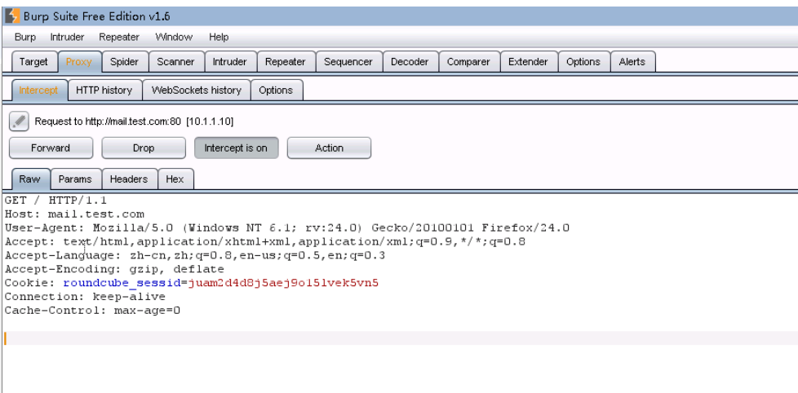Screen dimensions: 798x393
Task: Open the Window menu
Action: click(174, 38)
